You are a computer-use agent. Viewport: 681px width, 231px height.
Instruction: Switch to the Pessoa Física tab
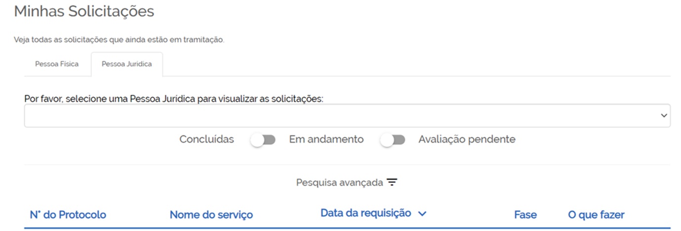pyautogui.click(x=57, y=64)
